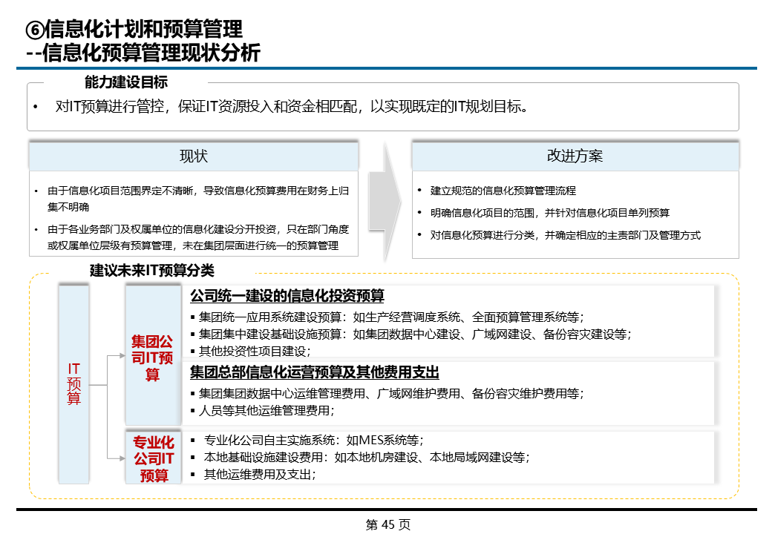Select the sentence starting 对IT预算进行管控

pos(292,106)
